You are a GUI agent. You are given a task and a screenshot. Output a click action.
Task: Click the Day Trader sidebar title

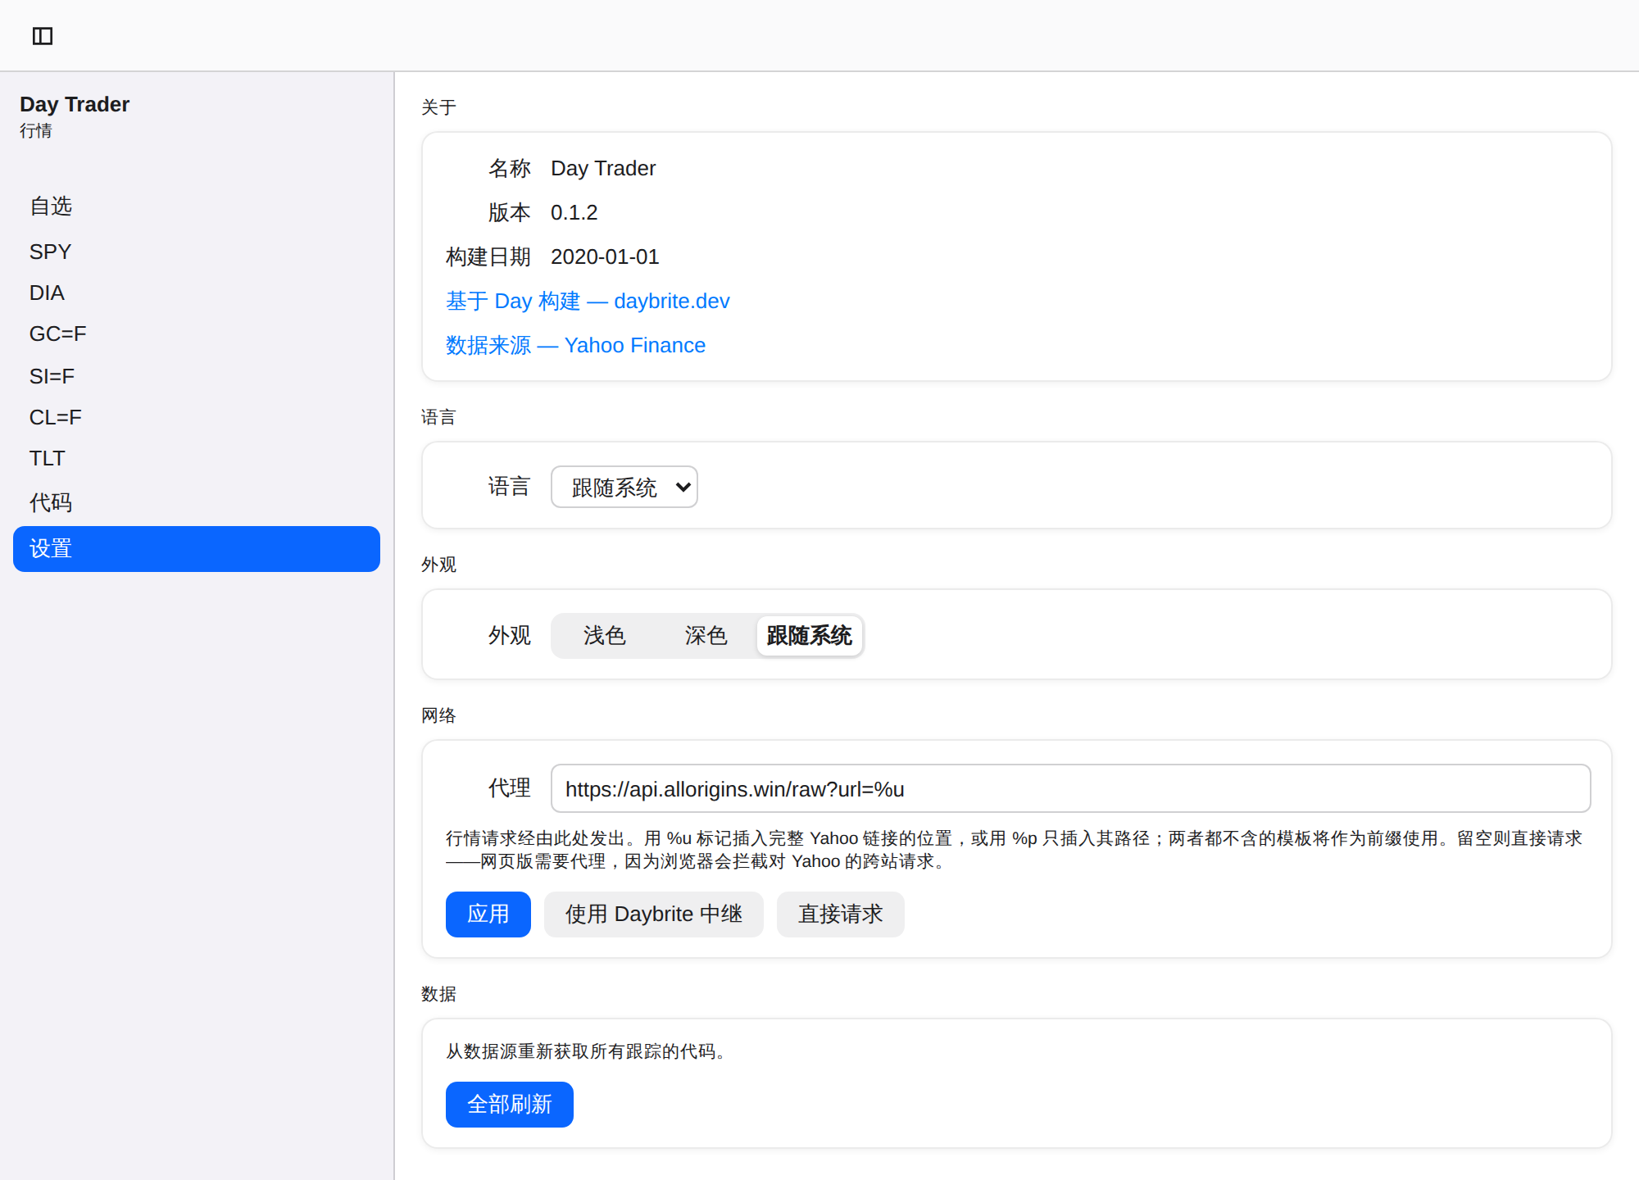click(75, 104)
